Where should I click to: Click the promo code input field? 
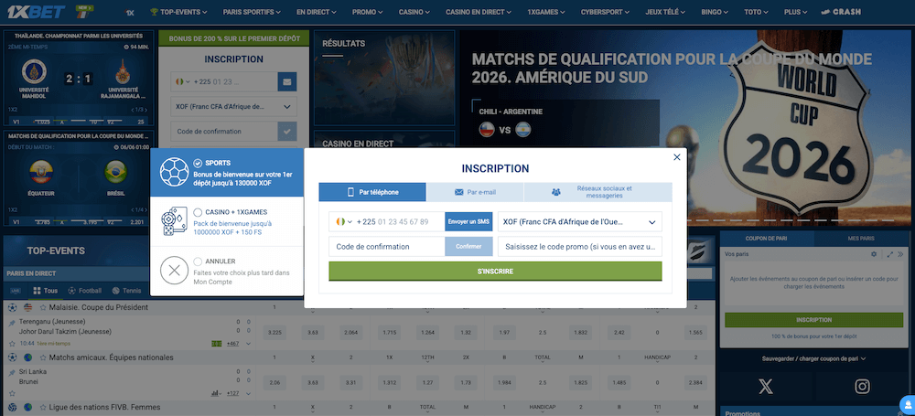[580, 246]
